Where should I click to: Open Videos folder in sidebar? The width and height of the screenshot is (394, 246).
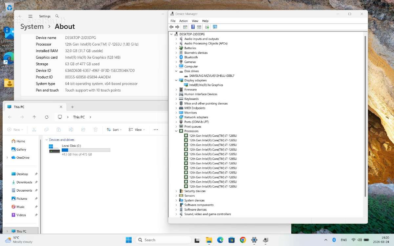tap(21, 215)
